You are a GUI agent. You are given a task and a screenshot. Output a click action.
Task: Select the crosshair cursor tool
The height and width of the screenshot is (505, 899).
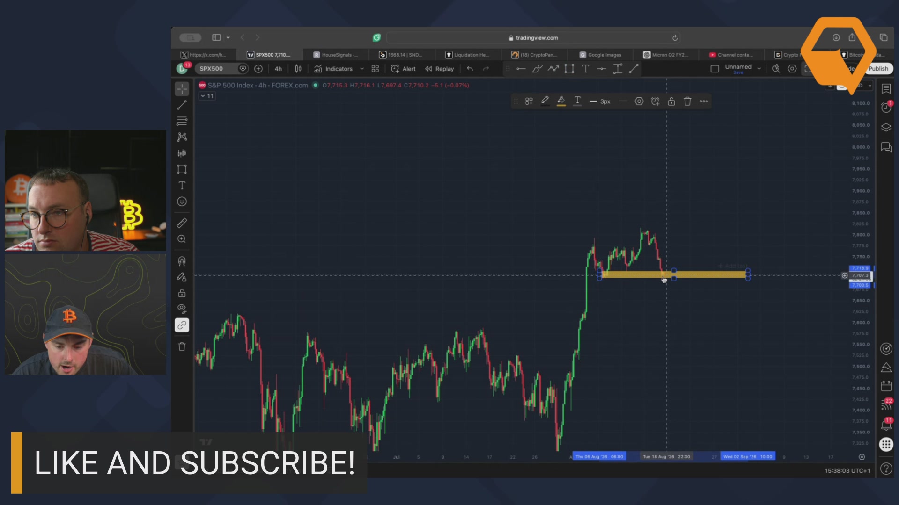(182, 88)
